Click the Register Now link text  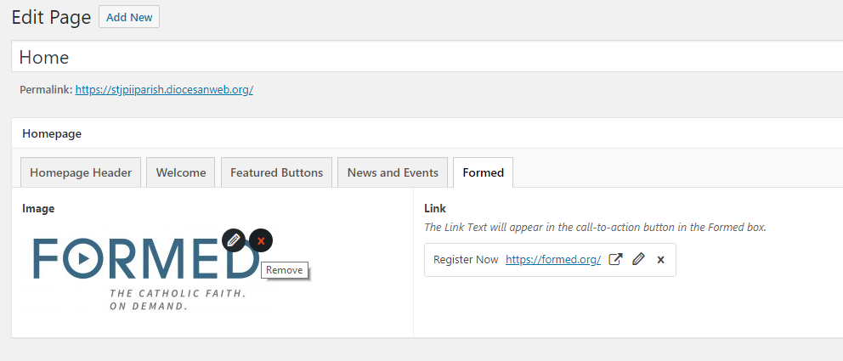click(x=466, y=260)
